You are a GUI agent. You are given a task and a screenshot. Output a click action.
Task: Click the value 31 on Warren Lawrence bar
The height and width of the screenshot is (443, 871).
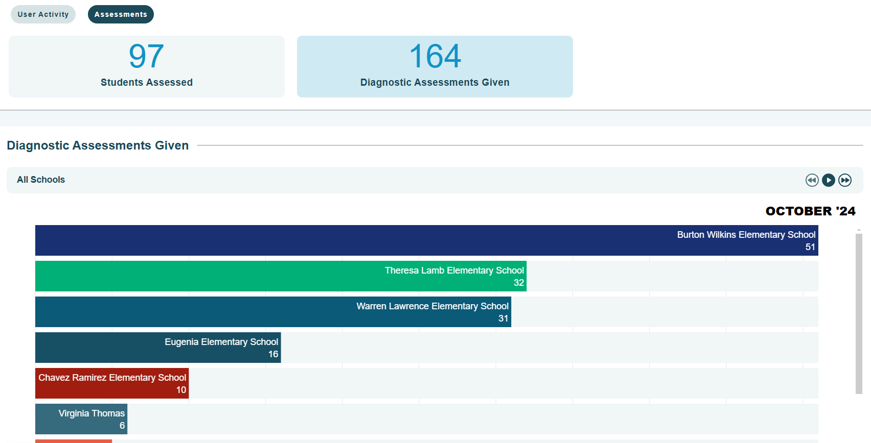click(503, 318)
